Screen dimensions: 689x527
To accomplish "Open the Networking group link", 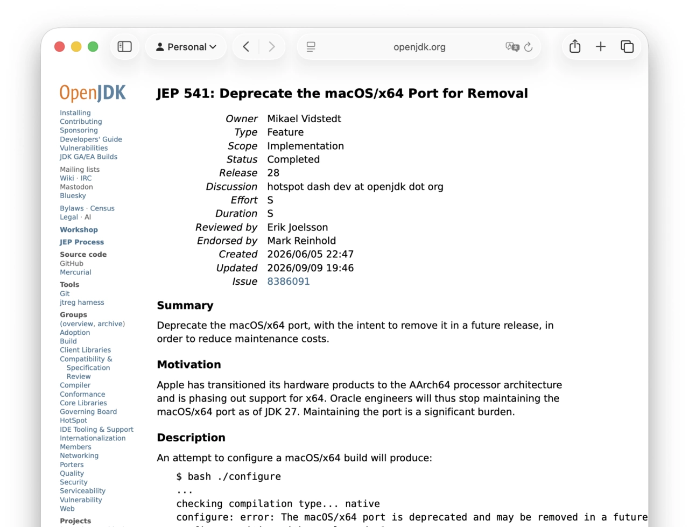I will [79, 456].
